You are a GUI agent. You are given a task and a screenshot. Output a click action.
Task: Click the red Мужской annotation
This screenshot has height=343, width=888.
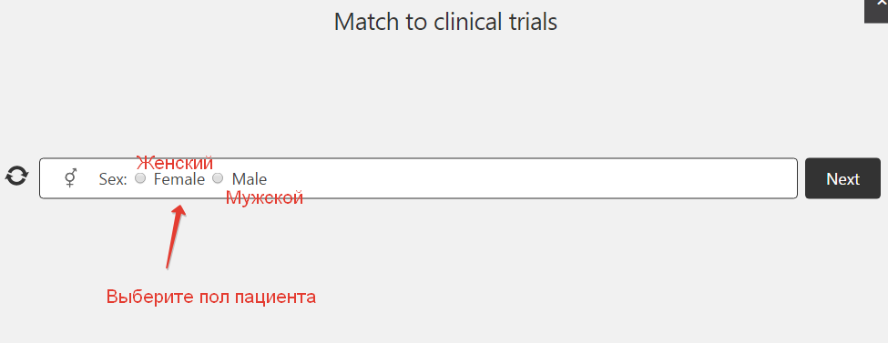[x=264, y=197]
